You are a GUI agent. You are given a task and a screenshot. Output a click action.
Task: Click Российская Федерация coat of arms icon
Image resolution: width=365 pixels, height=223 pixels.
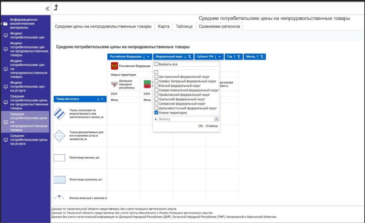pos(114,66)
